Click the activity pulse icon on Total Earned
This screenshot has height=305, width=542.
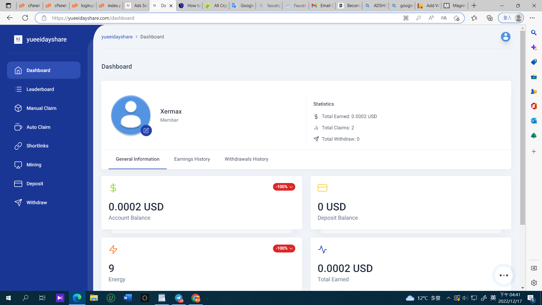point(322,249)
